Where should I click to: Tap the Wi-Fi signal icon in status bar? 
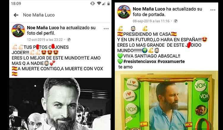pyautogui.click(x=99, y=4)
